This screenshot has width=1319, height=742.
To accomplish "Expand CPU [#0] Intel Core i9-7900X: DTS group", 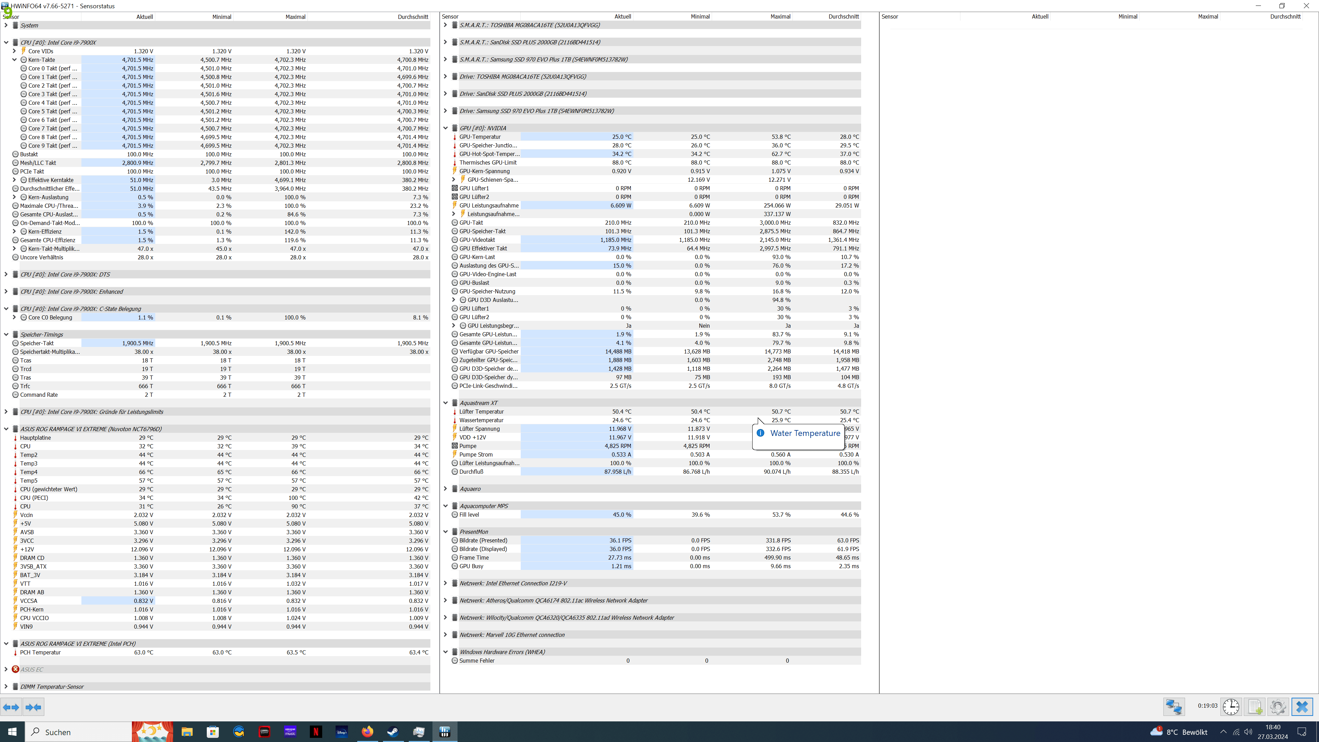I will (x=6, y=274).
